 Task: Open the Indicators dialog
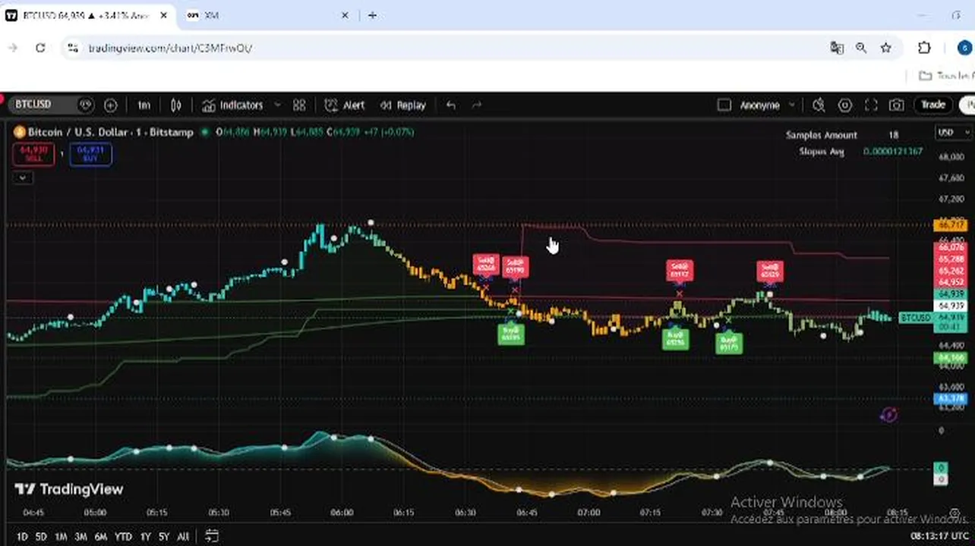(x=232, y=105)
